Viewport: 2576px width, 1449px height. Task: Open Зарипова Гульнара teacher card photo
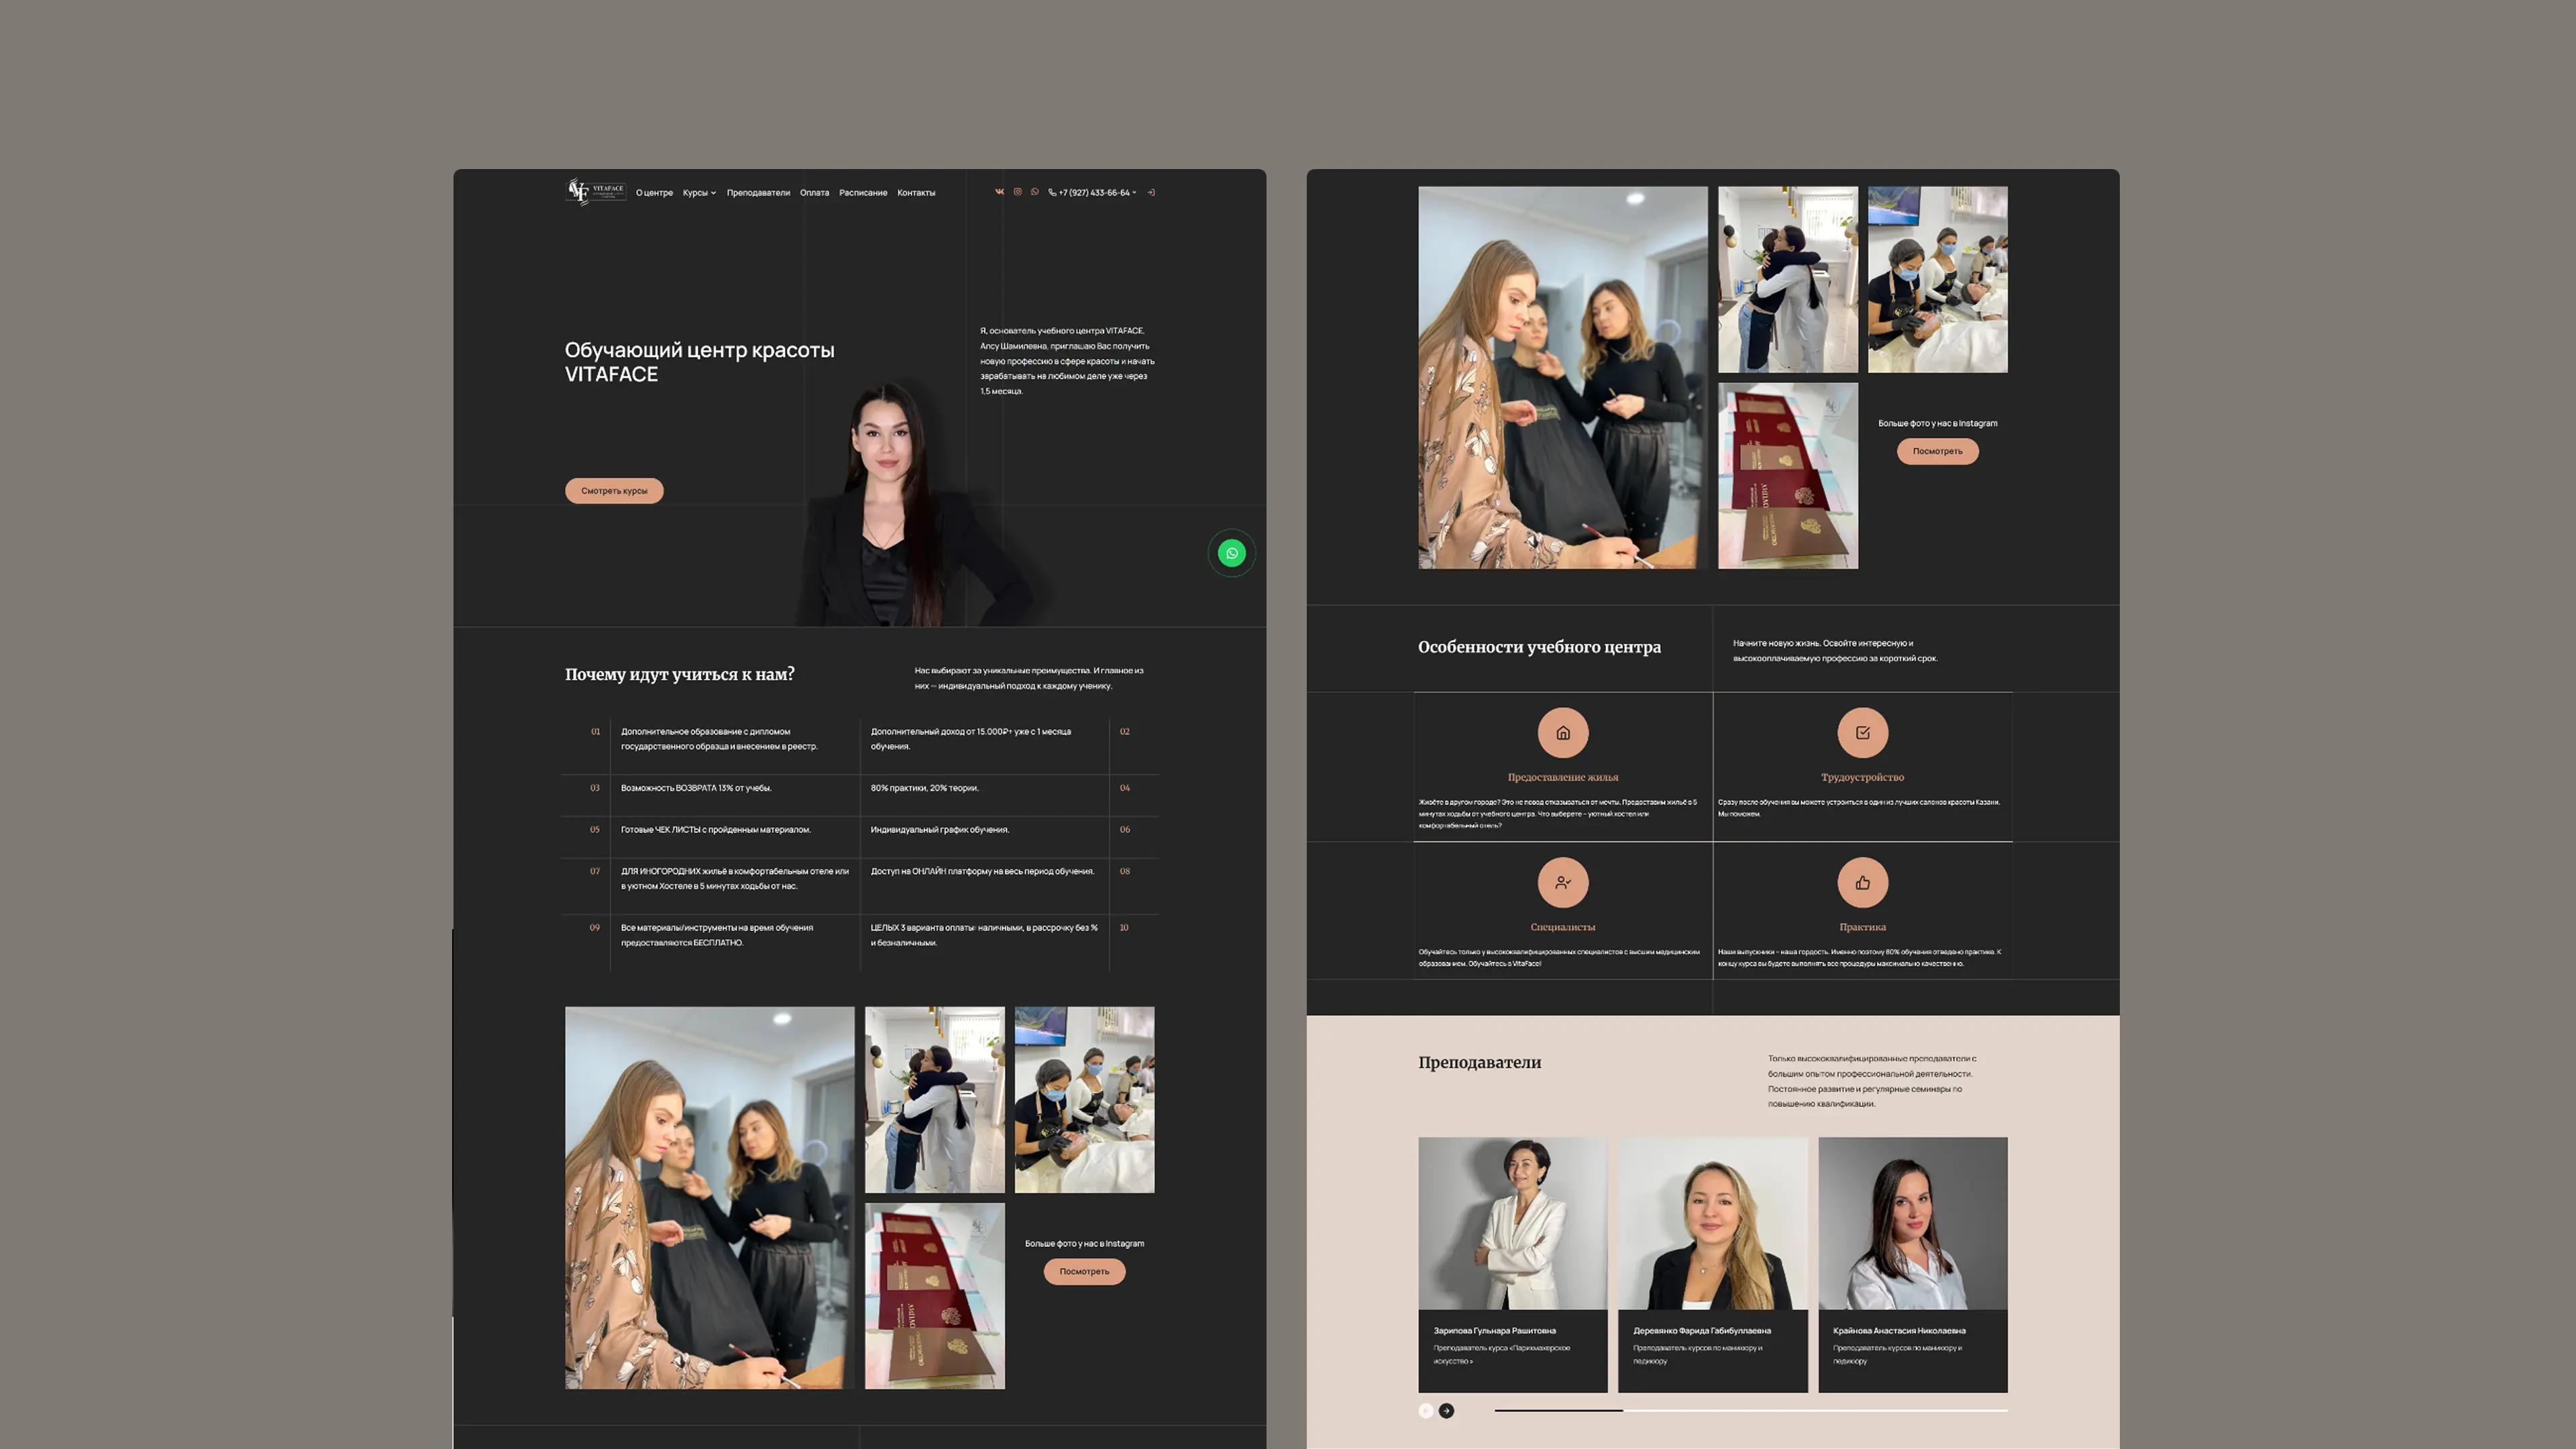point(1512,1223)
